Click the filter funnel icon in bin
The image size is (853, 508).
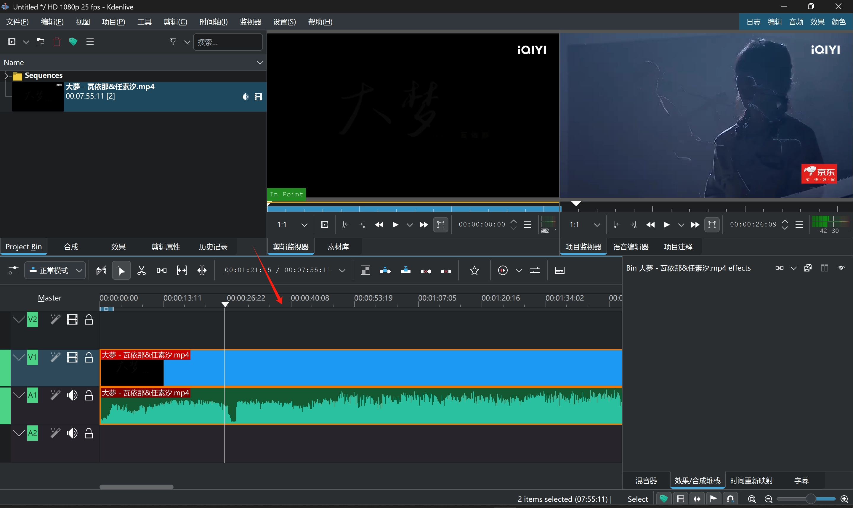[173, 42]
